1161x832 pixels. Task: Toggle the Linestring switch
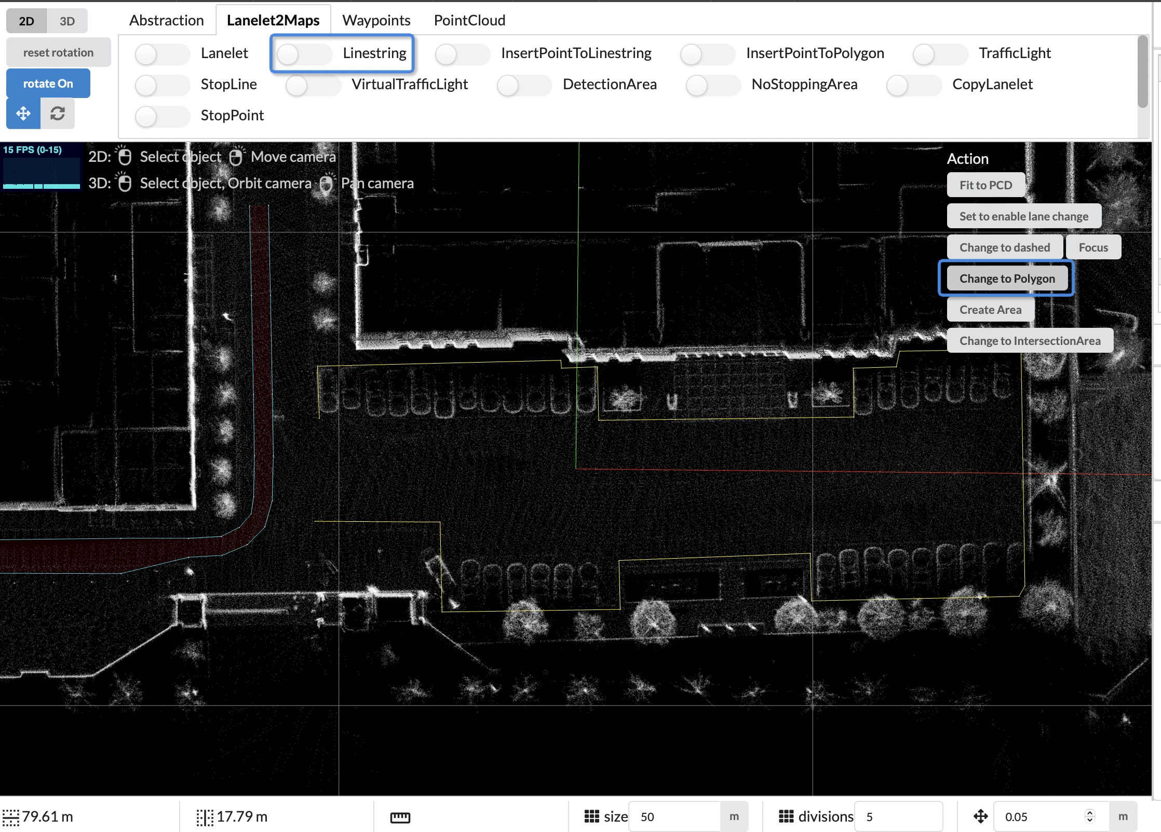(x=304, y=53)
